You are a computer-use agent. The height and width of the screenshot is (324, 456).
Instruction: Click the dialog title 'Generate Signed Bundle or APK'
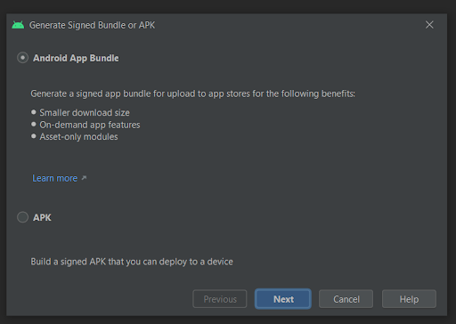(x=92, y=25)
